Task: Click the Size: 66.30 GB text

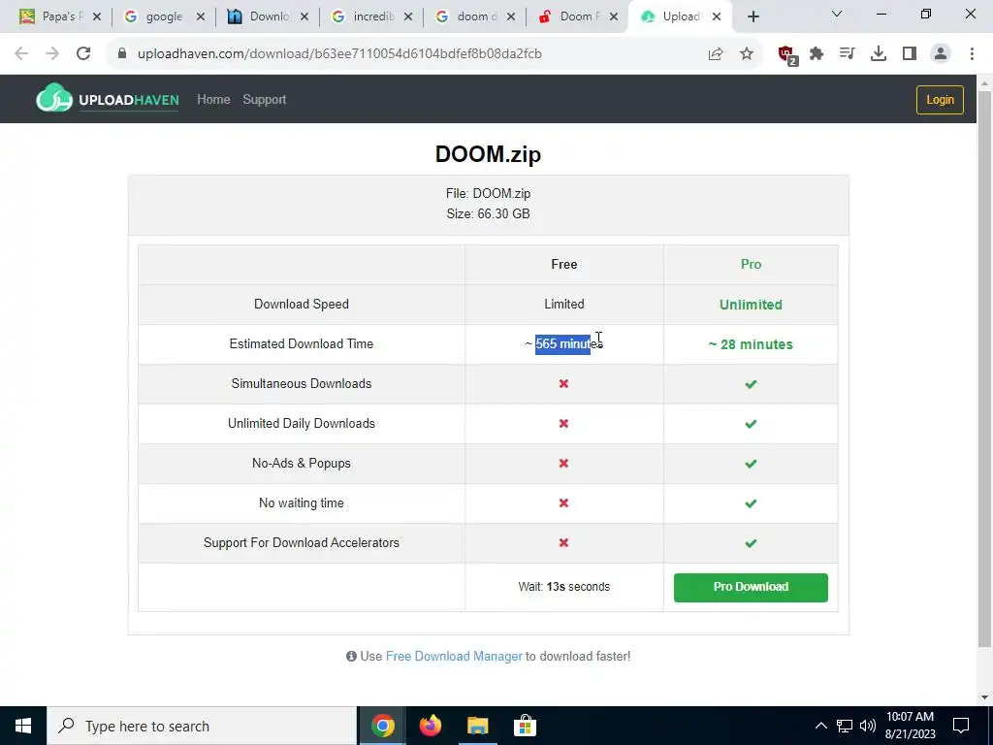Action: tap(489, 214)
